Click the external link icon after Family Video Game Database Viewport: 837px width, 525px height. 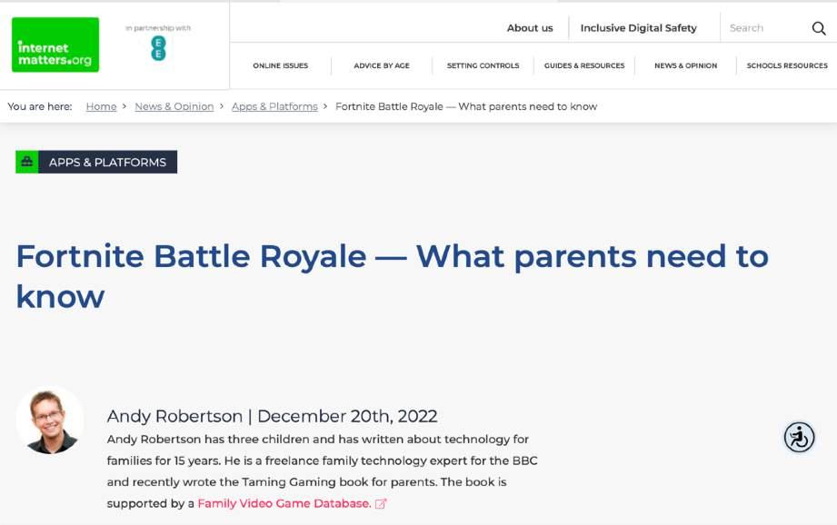(381, 504)
